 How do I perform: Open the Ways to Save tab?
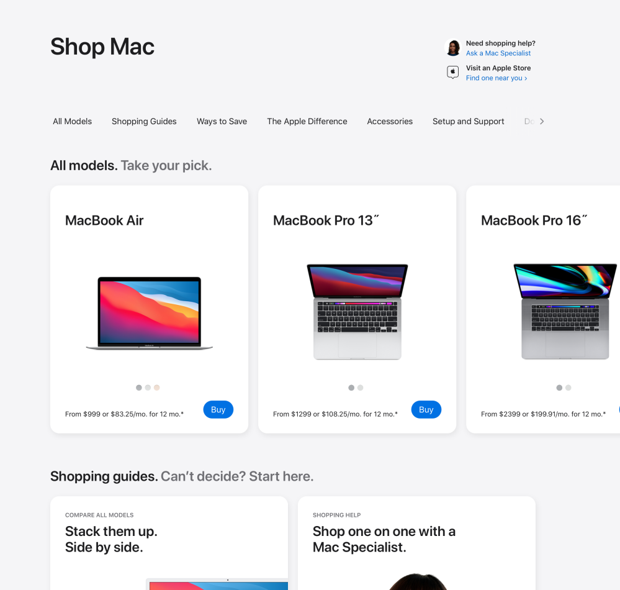pos(222,122)
